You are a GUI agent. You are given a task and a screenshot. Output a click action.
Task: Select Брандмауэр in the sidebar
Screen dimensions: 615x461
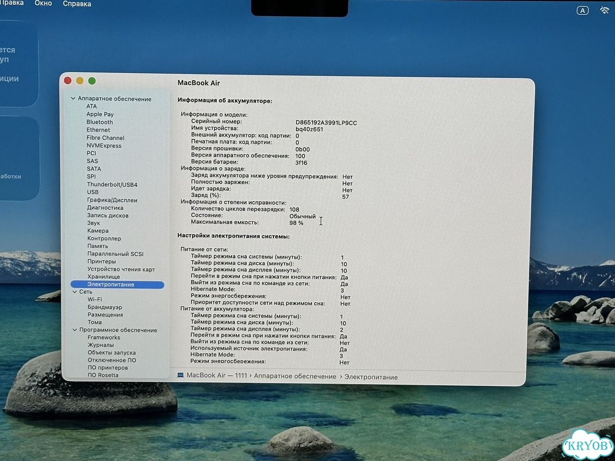coord(105,307)
